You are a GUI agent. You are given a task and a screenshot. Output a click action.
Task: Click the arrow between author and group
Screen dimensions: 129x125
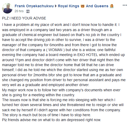pyautogui.click(x=56, y=6)
